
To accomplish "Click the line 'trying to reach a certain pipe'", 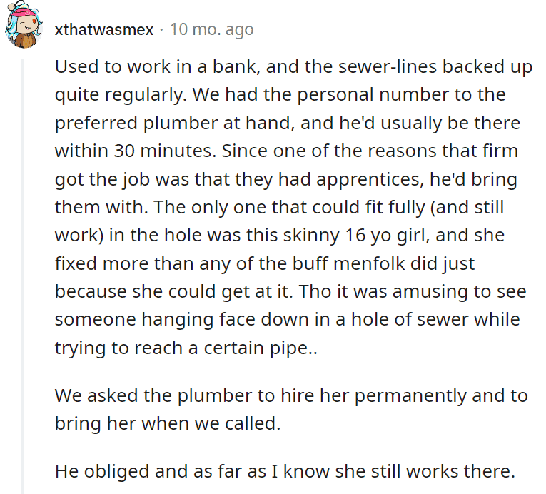I will tap(186, 348).
